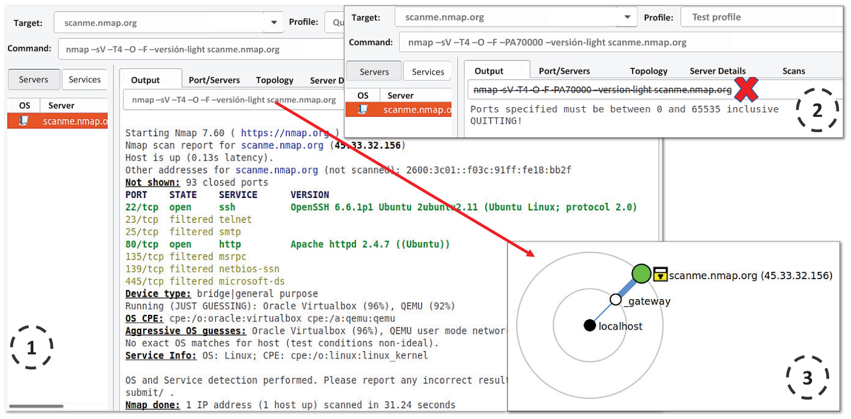Open Port/Servers tab in scan report window

pos(214,80)
